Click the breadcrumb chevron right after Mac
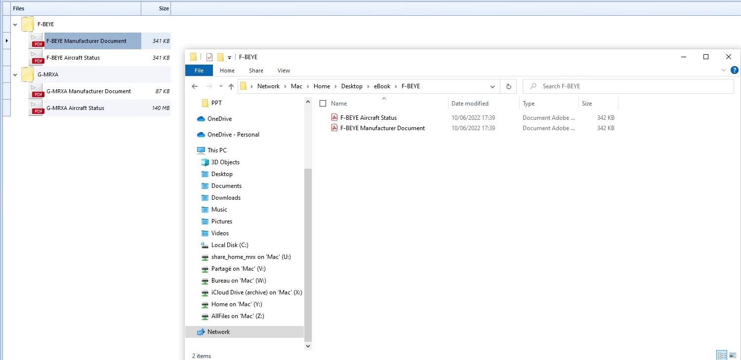 [x=308, y=86]
